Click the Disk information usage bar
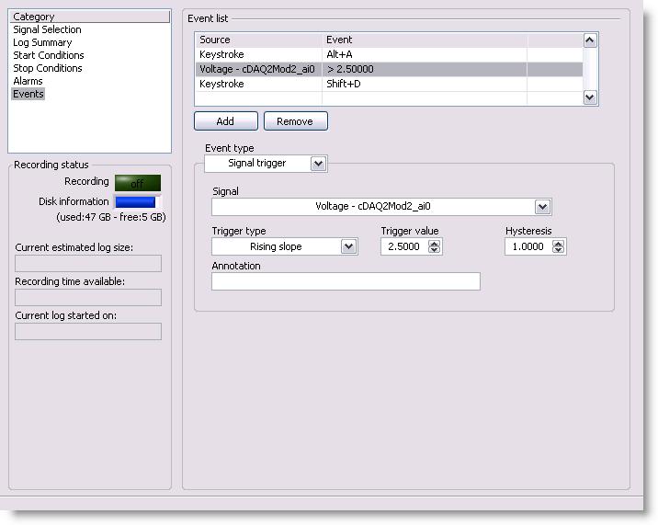Viewport: 658px width, 525px height. click(x=135, y=202)
